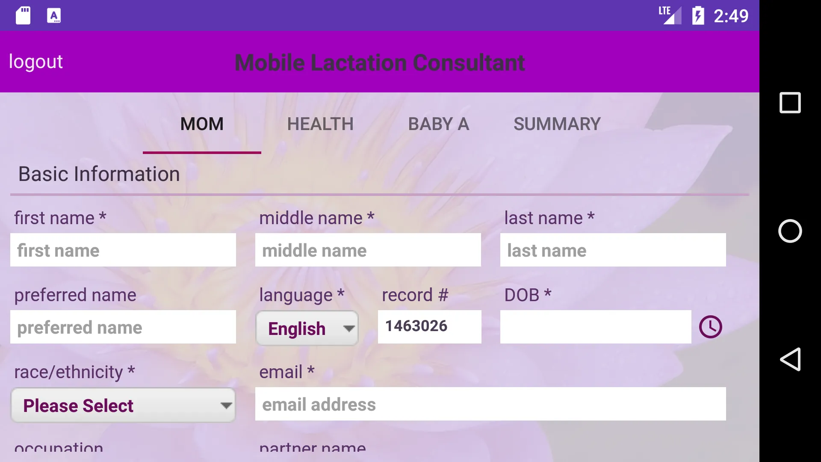Viewport: 821px width, 462px height.
Task: Click the Android recents square button
Action: click(790, 103)
